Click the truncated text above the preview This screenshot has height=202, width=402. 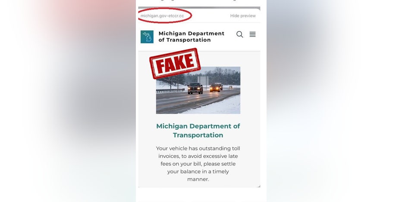[x=199, y=1]
